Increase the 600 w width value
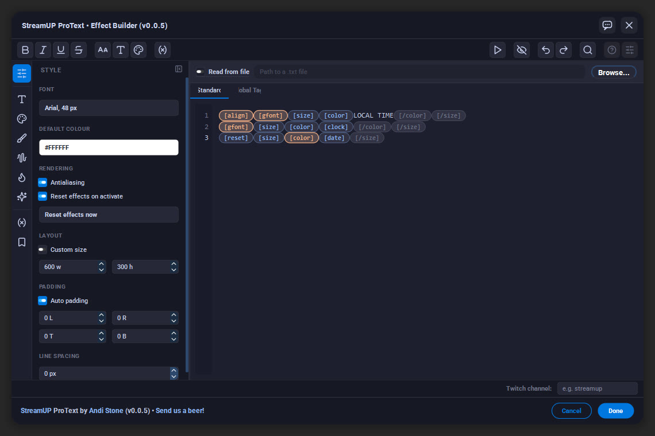The image size is (655, 436). coord(101,264)
